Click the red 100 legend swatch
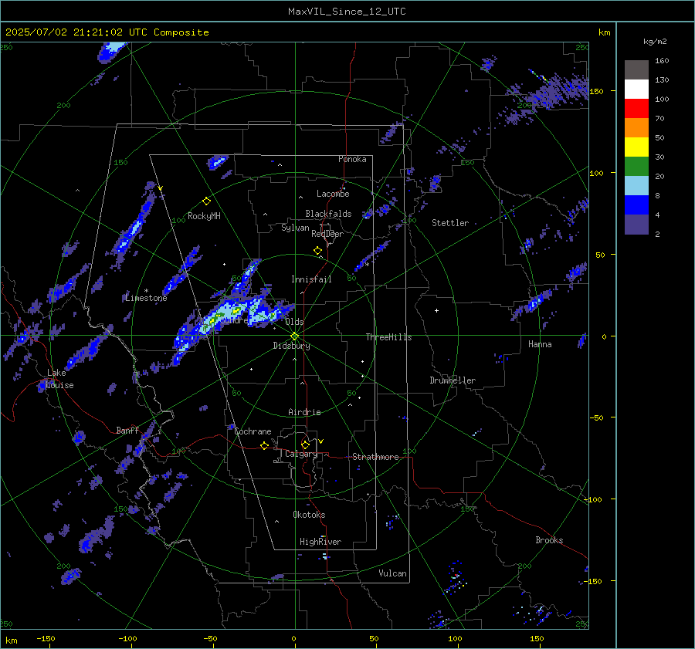 (636, 109)
